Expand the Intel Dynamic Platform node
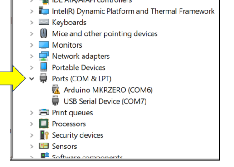Viewport: 234px width, 167px height. pos(32,11)
